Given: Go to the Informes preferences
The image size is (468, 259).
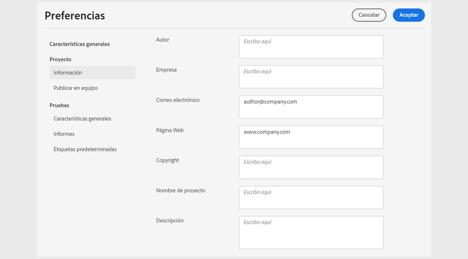Looking at the screenshot, I should click(x=64, y=134).
